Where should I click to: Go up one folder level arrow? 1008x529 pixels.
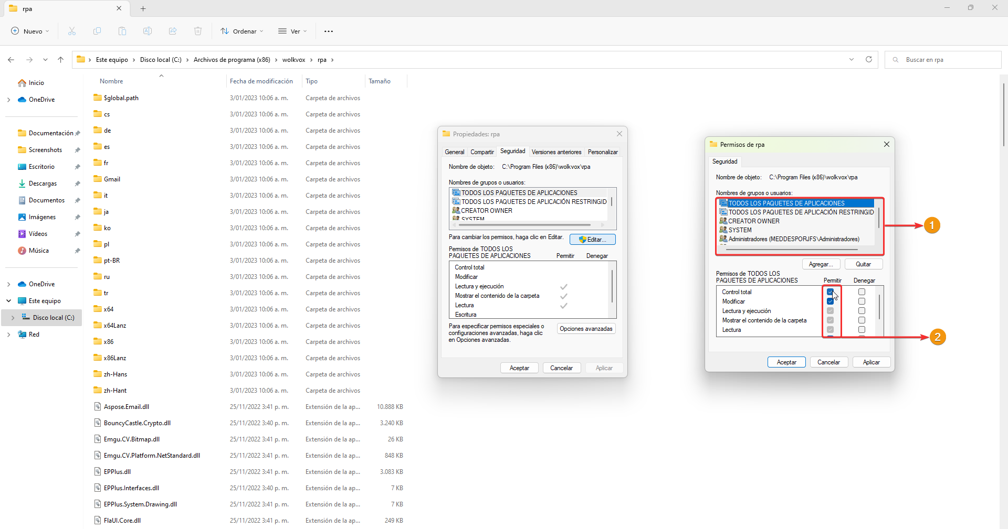pyautogui.click(x=61, y=60)
